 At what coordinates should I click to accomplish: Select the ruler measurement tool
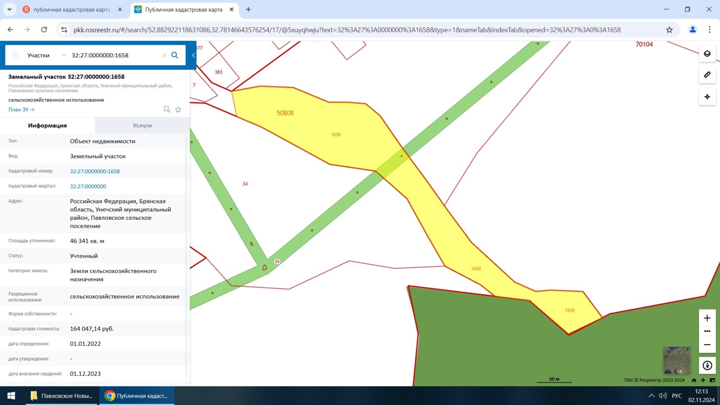tap(707, 75)
